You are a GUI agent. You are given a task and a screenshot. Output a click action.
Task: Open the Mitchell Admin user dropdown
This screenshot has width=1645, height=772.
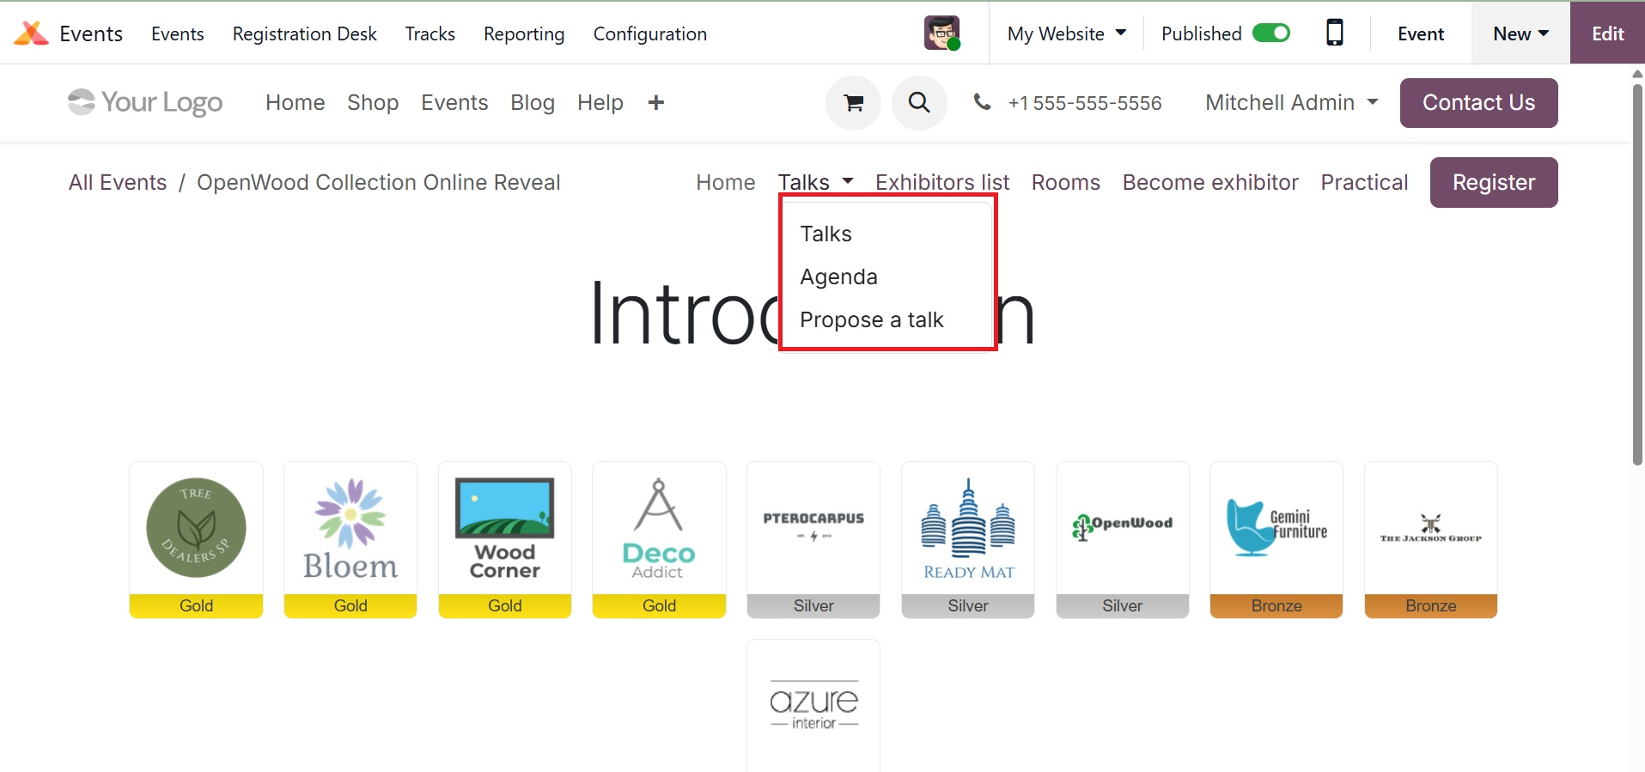click(1291, 103)
